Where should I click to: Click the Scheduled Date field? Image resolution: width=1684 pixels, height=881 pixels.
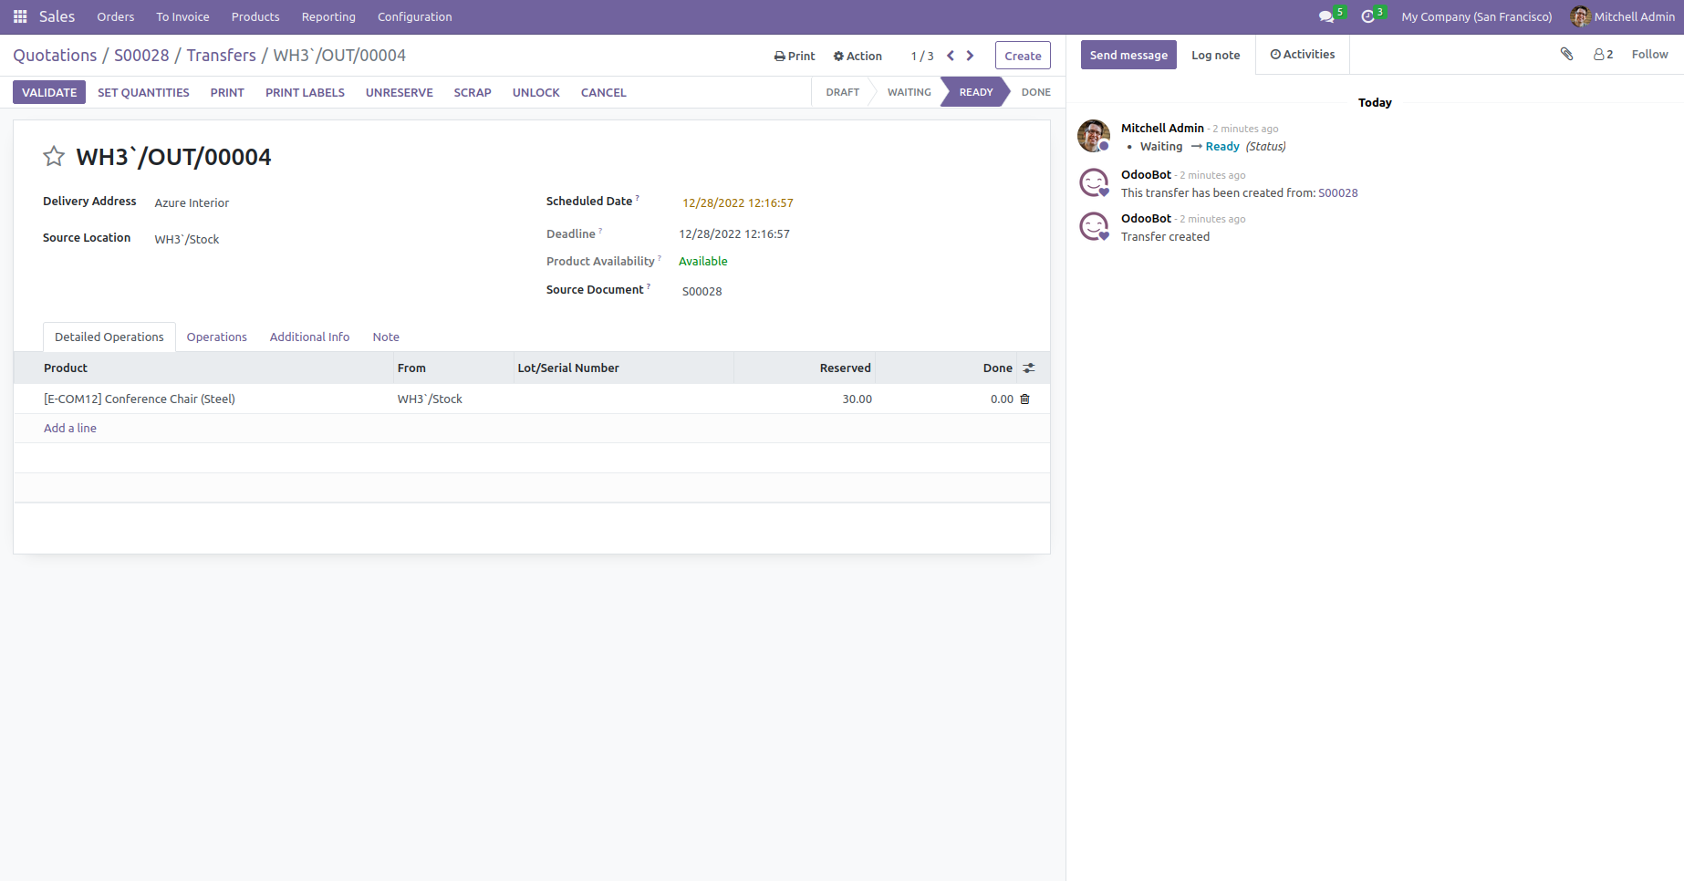738,202
